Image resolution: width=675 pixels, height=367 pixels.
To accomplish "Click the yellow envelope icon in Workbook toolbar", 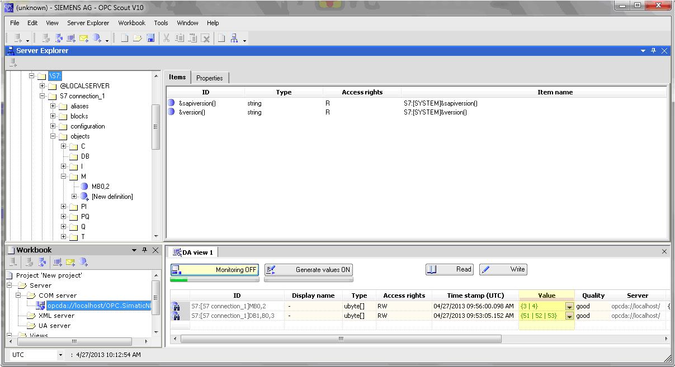I will click(70, 262).
